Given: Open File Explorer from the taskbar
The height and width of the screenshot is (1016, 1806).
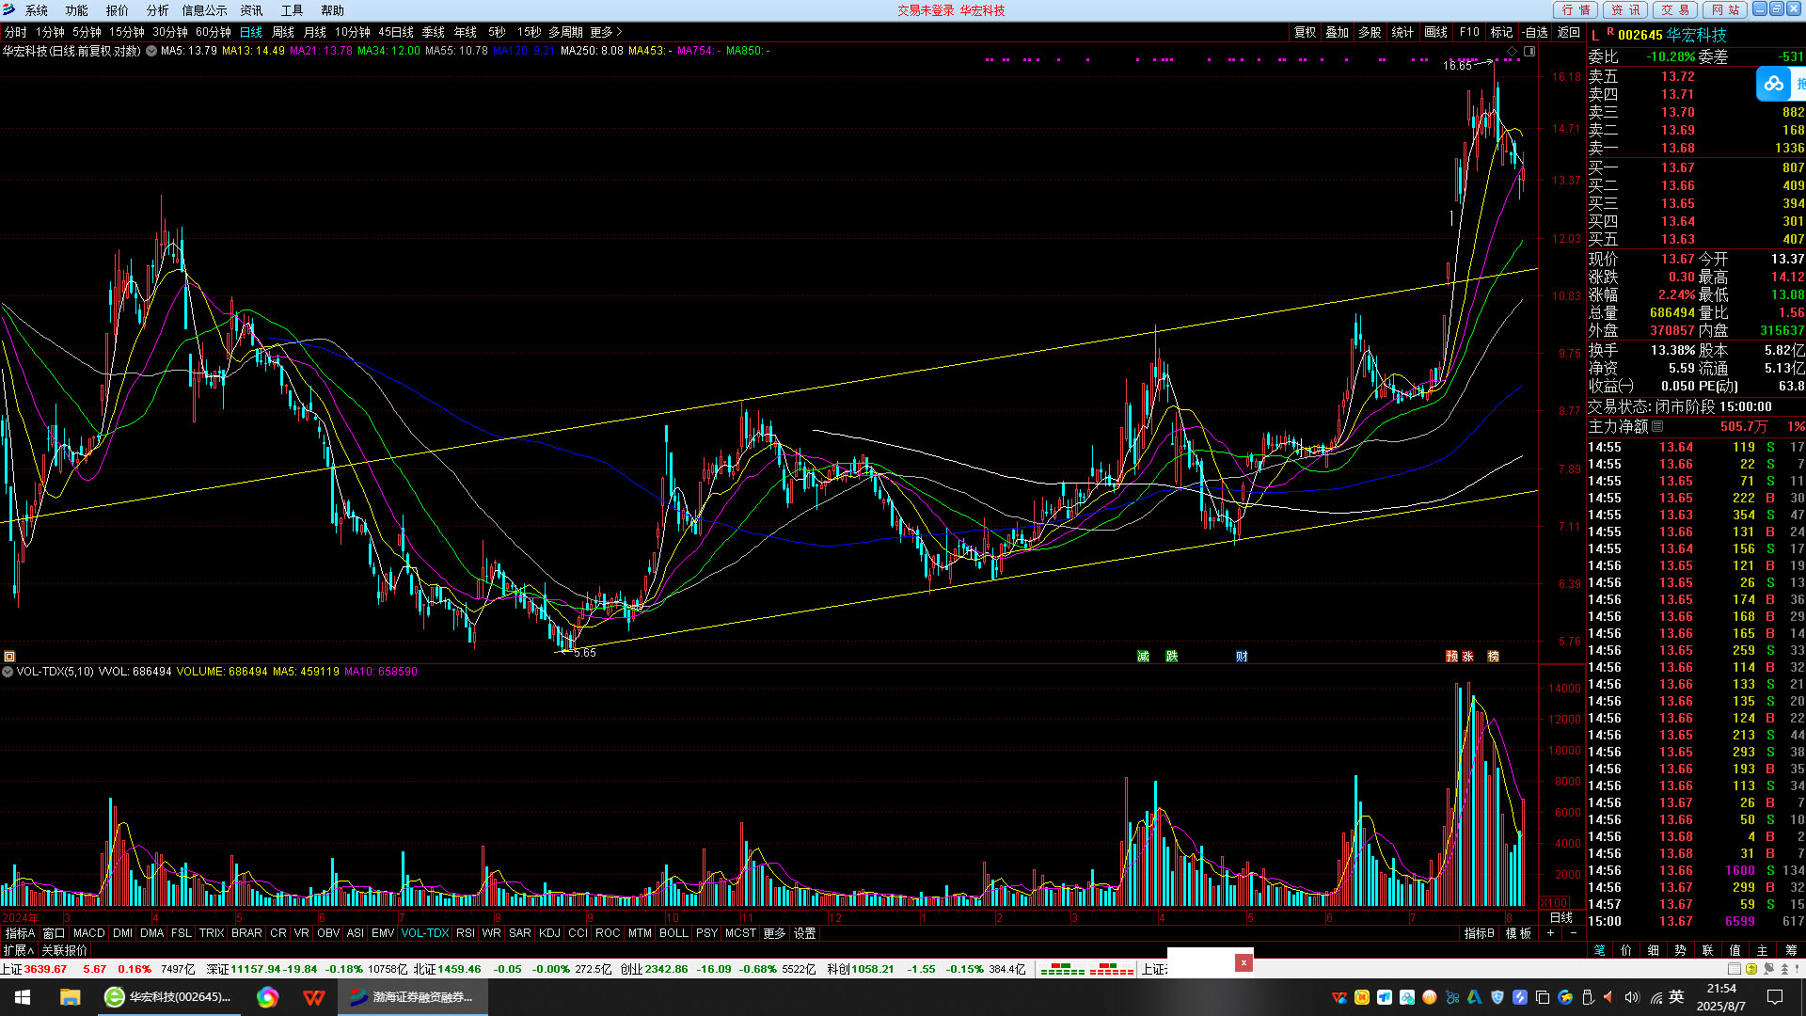Looking at the screenshot, I should click(71, 997).
